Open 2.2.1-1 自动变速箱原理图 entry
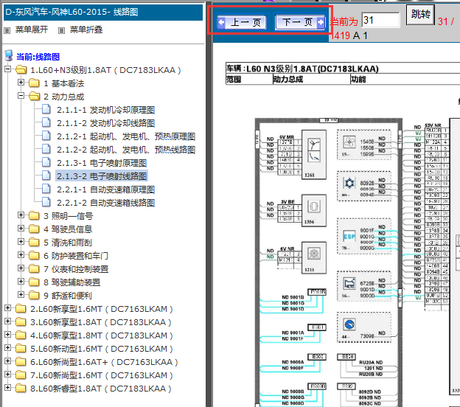 (x=105, y=189)
